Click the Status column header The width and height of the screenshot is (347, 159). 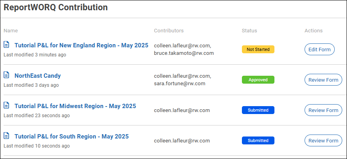coord(249,31)
